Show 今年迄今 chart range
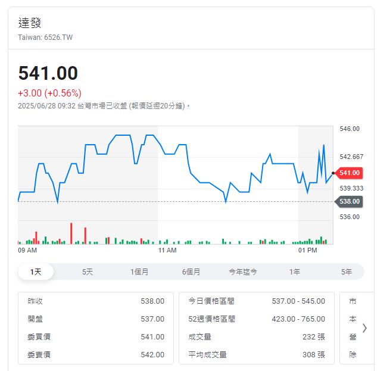Viewport: 390px width, 371px height. 243,272
